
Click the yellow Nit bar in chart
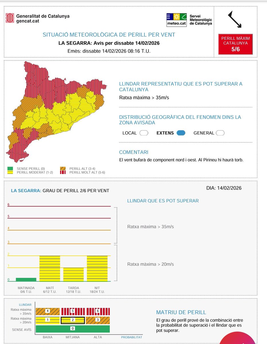click(97, 269)
